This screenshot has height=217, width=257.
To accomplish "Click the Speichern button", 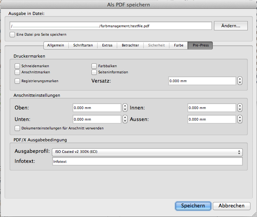I will pos(193,206).
